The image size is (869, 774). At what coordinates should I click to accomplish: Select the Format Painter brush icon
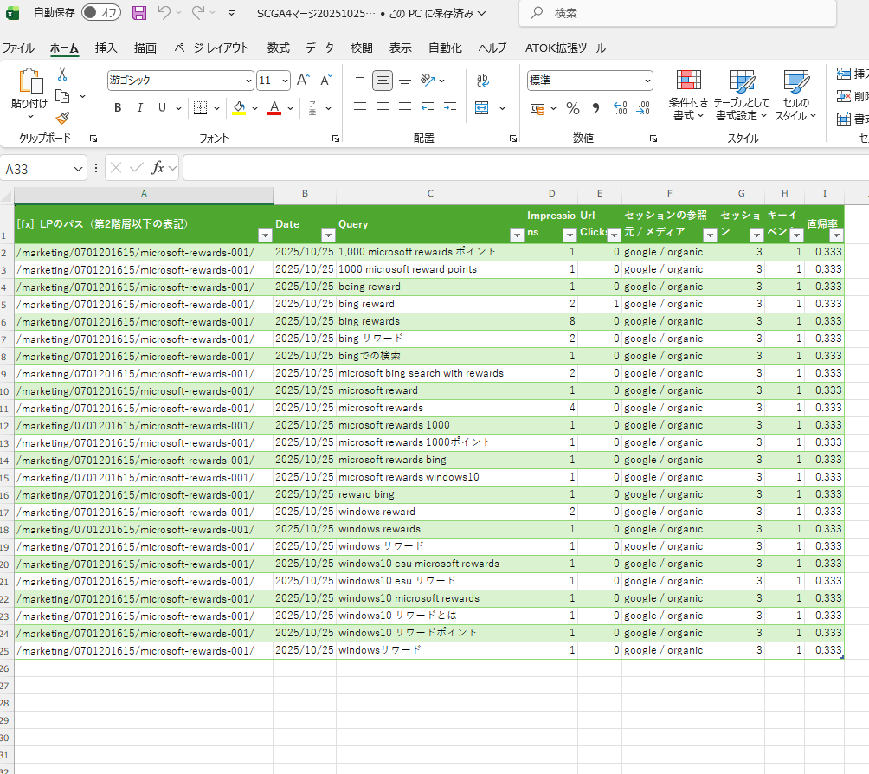pos(62,118)
